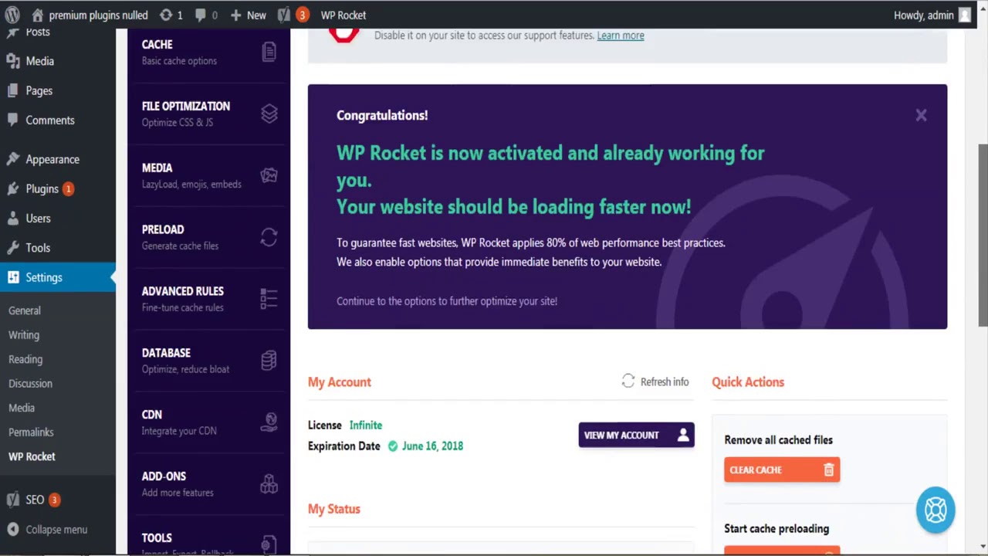Viewport: 988px width, 556px height.
Task: Click the Tools icon in WP Rocket menu
Action: [x=269, y=544]
